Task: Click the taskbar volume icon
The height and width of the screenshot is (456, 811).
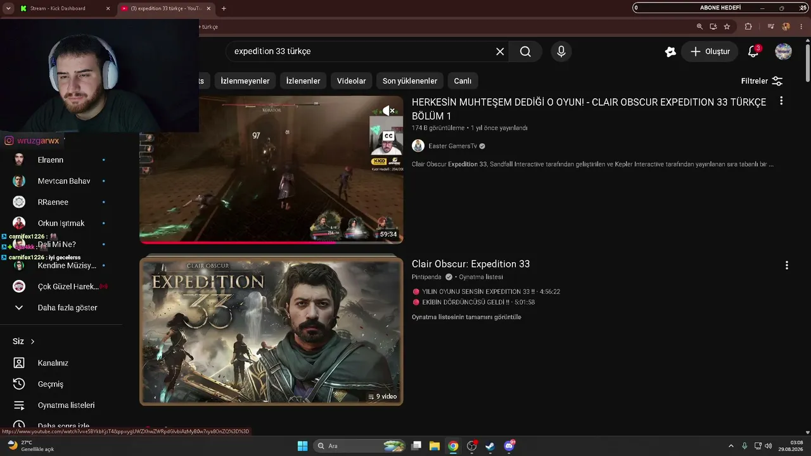Action: pyautogui.click(x=768, y=446)
